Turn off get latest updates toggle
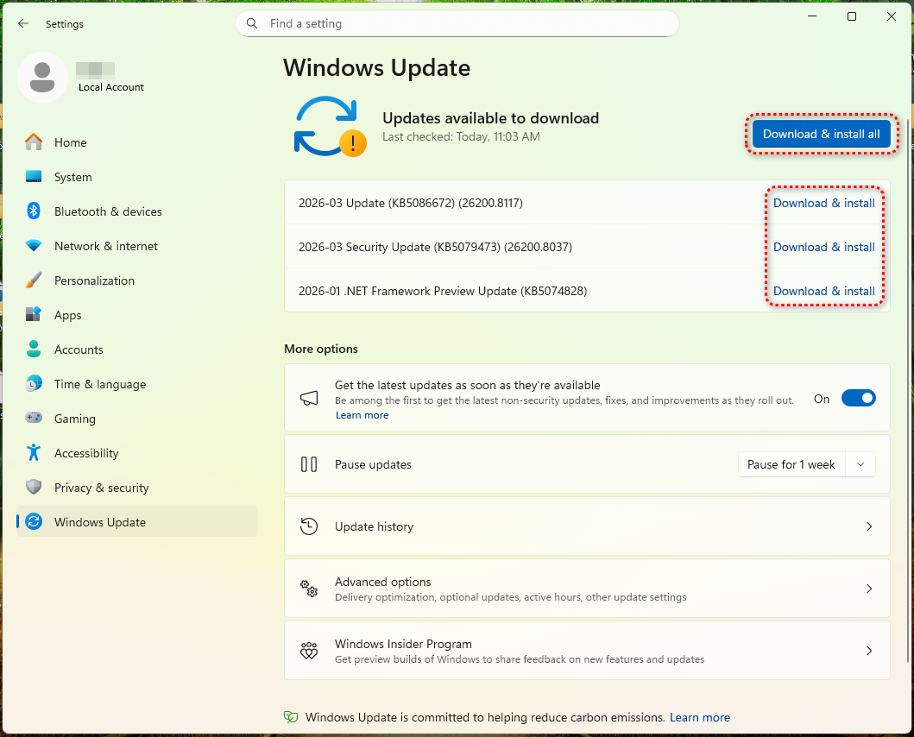This screenshot has height=737, width=914. click(858, 398)
